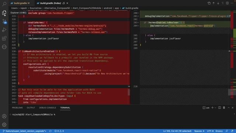
Task: Open the Search view in activity bar
Action: pyautogui.click(x=4, y=4)
